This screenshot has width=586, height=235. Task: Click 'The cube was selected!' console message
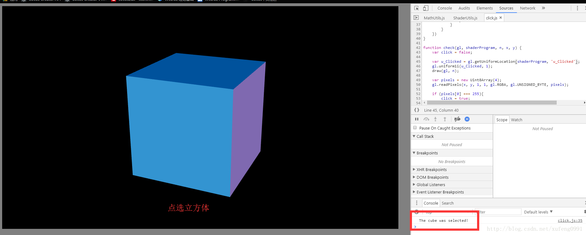click(x=443, y=221)
